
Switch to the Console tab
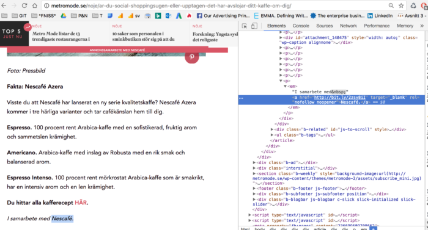point(301,26)
